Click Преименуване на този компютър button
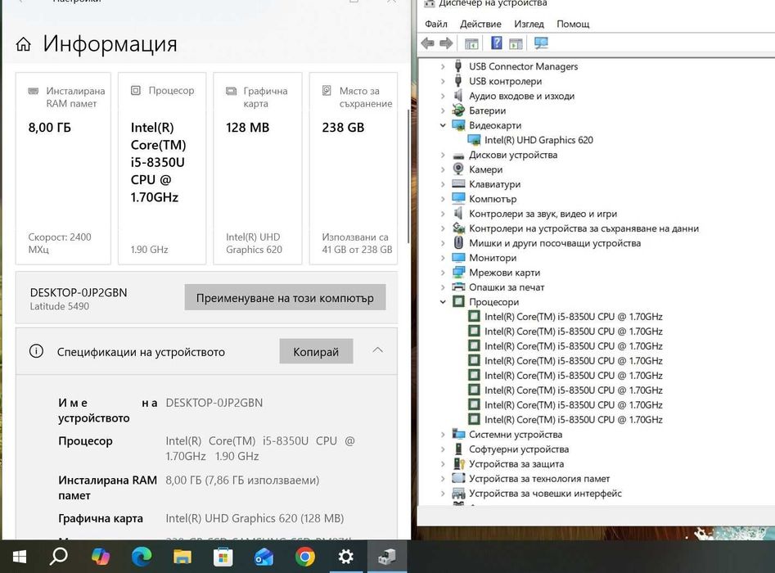Image resolution: width=775 pixels, height=573 pixels. point(285,298)
